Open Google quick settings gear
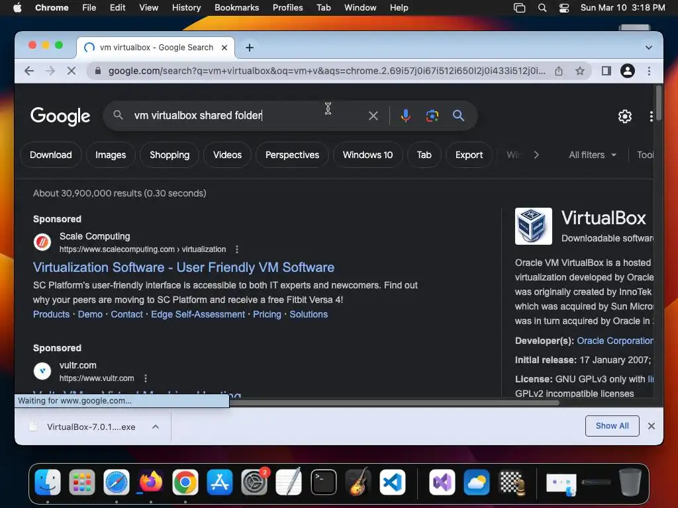This screenshot has height=508, width=678. tap(624, 116)
